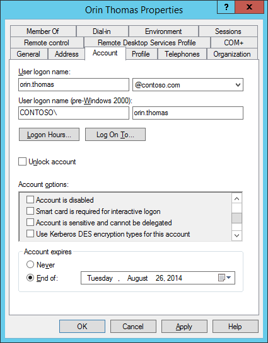Click the Log On To... button
Image resolution: width=268 pixels, height=343 pixels.
[x=115, y=135]
